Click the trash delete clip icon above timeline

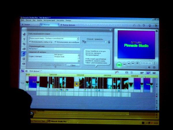point(131,73)
